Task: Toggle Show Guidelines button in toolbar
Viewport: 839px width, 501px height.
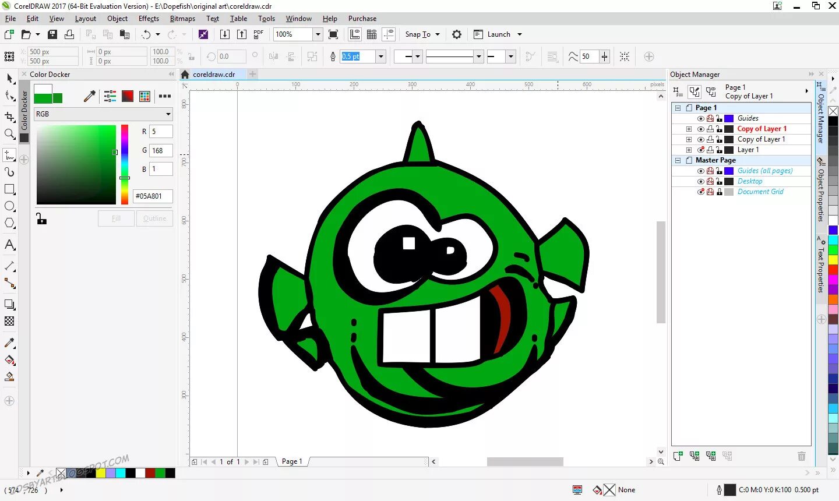Action: pos(389,34)
